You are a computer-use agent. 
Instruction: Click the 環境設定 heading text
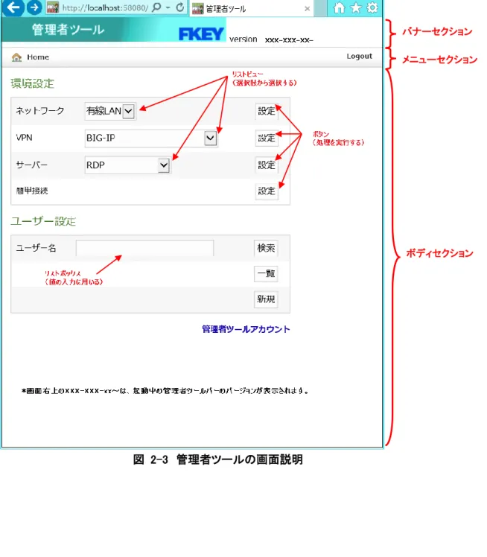coord(32,84)
